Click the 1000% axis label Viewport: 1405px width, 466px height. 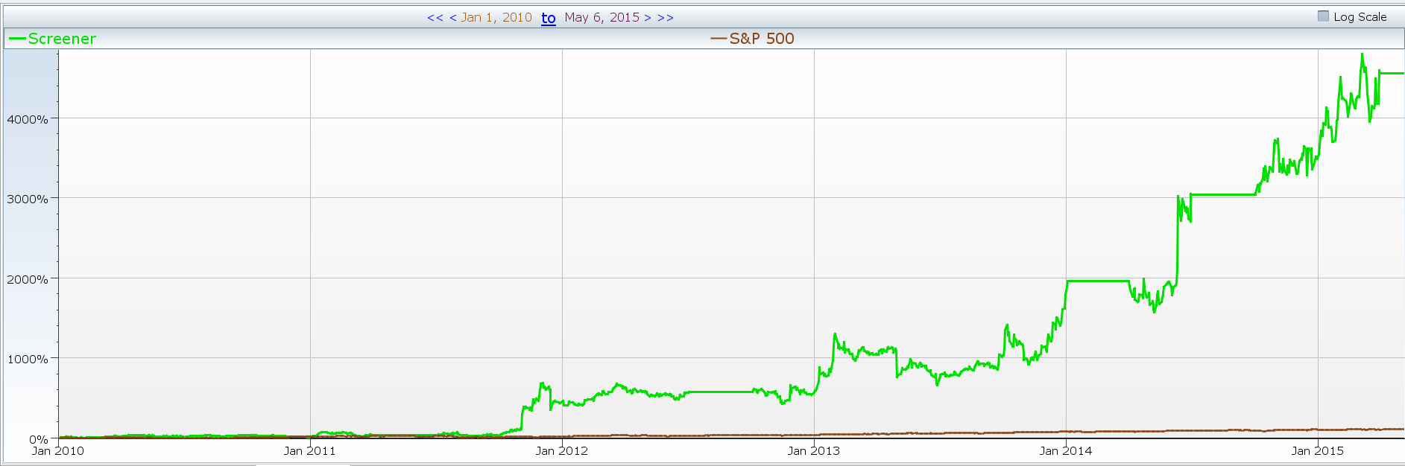pos(28,359)
